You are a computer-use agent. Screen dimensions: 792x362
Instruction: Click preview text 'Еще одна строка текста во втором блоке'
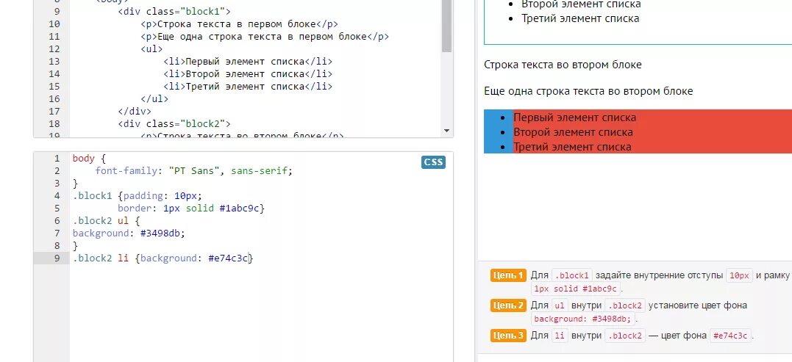pyautogui.click(x=588, y=91)
